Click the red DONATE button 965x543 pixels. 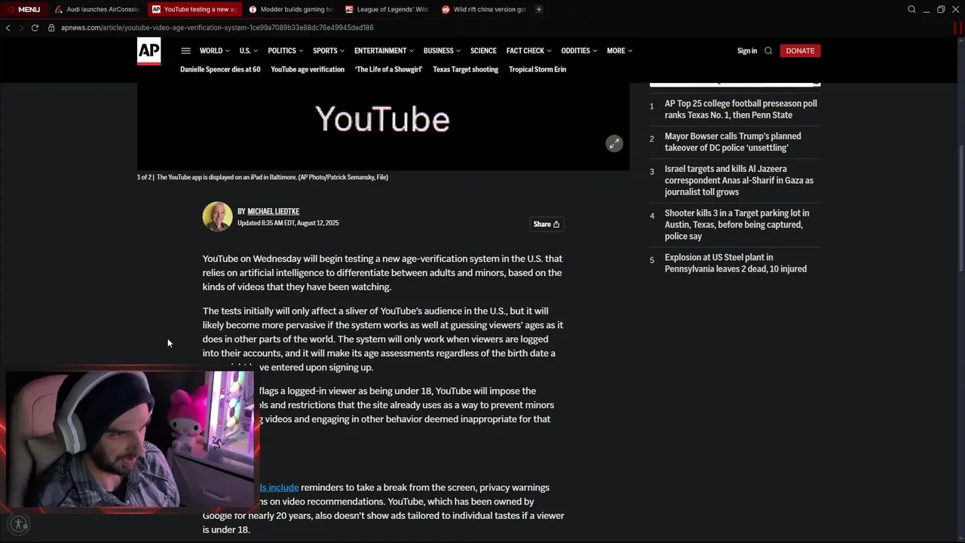(x=800, y=51)
